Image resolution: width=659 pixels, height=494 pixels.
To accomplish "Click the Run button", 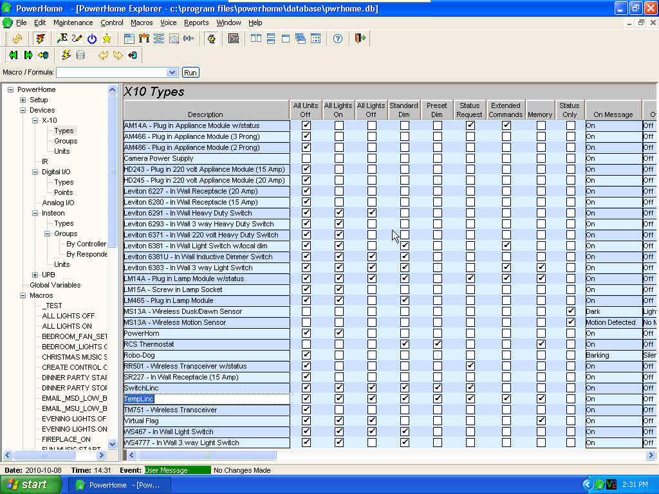I will [190, 72].
